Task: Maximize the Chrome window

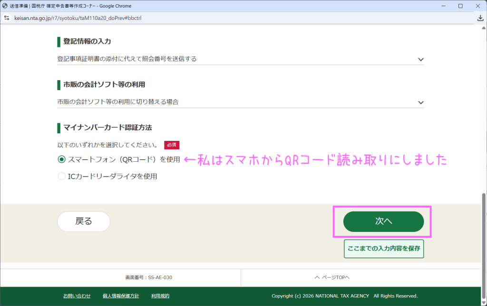Action: pyautogui.click(x=460, y=6)
